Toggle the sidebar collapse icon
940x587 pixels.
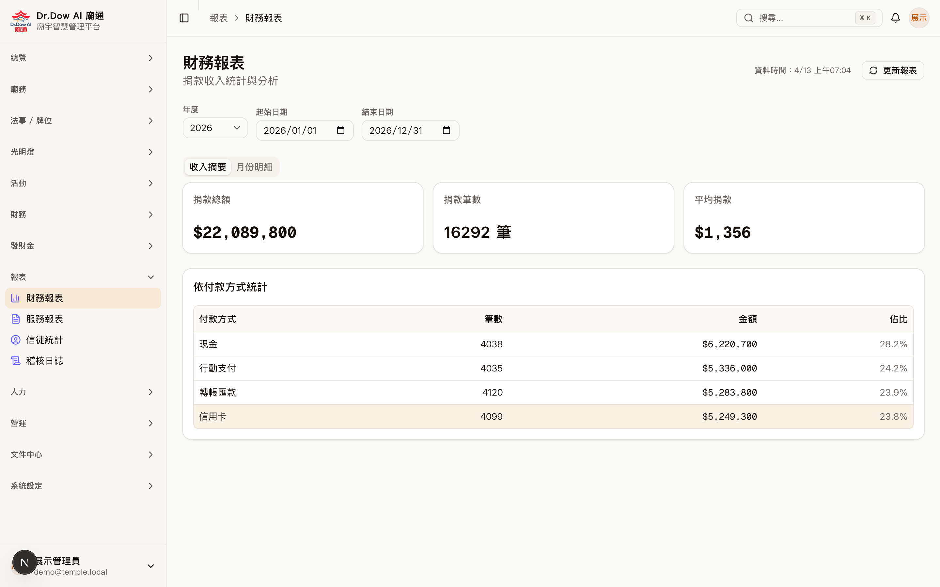pos(184,18)
